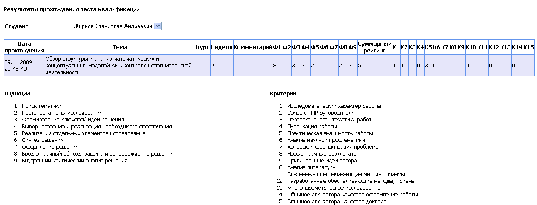Viewport: 537px width, 205px height.
Task: Click the К5 column header
Action: click(x=428, y=47)
